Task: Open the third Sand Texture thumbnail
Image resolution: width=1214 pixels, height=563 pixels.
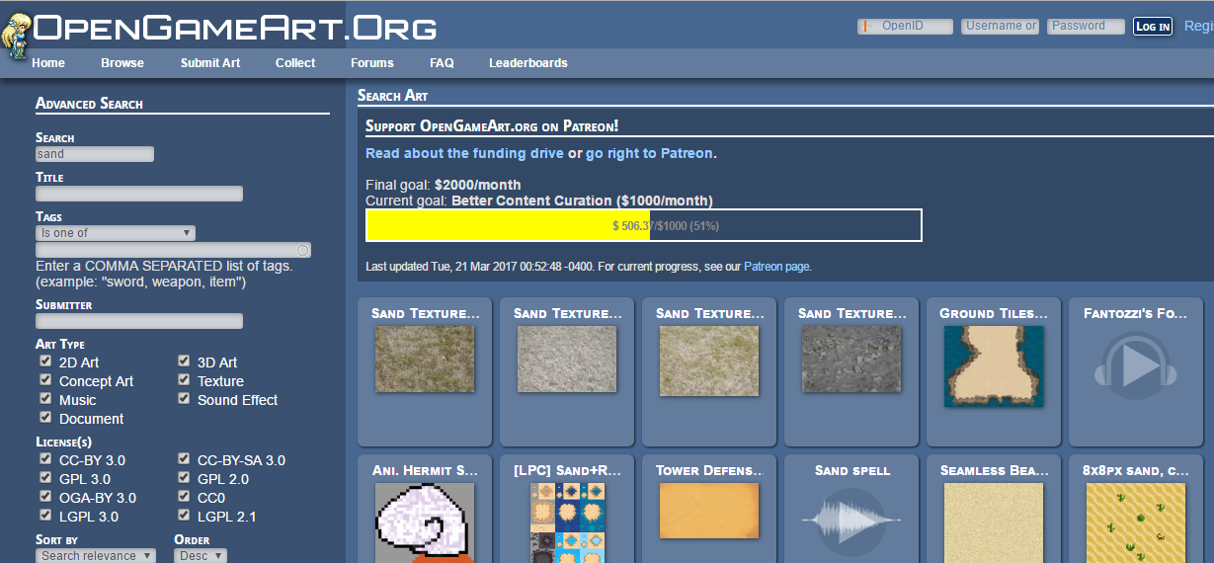Action: (x=709, y=360)
